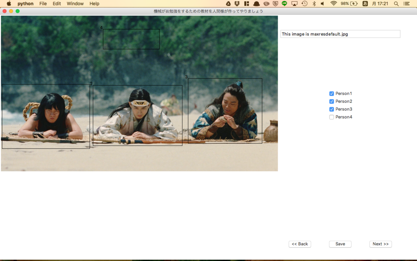The height and width of the screenshot is (261, 417).
Task: Click the hat-shaped menu bar icon
Action: click(x=257, y=3)
